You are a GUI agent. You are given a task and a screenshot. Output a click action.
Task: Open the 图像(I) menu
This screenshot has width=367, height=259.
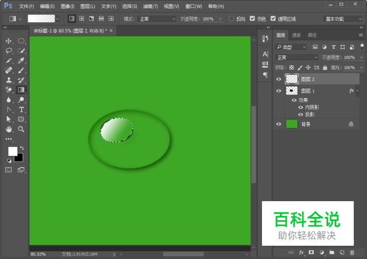67,6
